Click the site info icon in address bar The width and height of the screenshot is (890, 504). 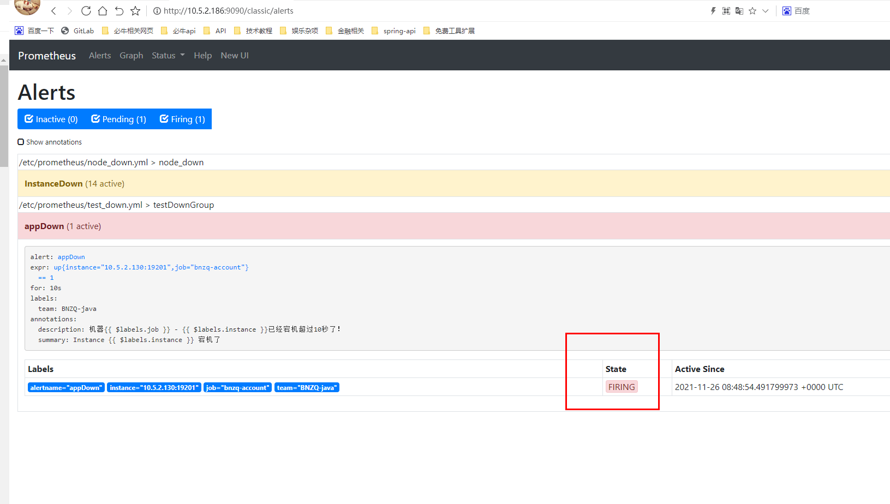(157, 11)
